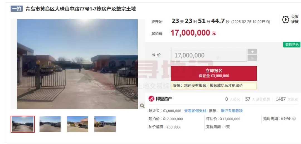Open the 银行专用款项 link
Screen dimensions: 301x144
232,111
